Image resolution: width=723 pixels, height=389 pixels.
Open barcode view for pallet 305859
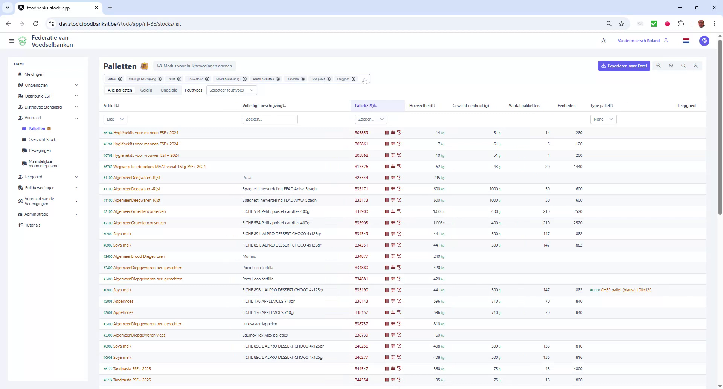387,132
